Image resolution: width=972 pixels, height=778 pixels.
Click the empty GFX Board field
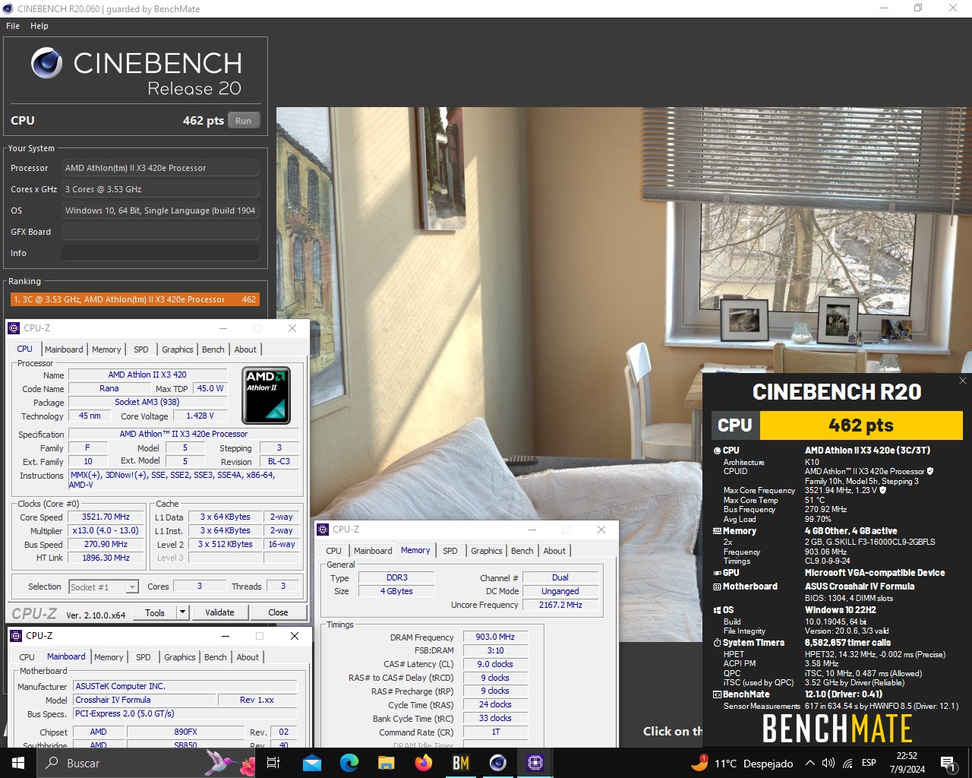160,232
